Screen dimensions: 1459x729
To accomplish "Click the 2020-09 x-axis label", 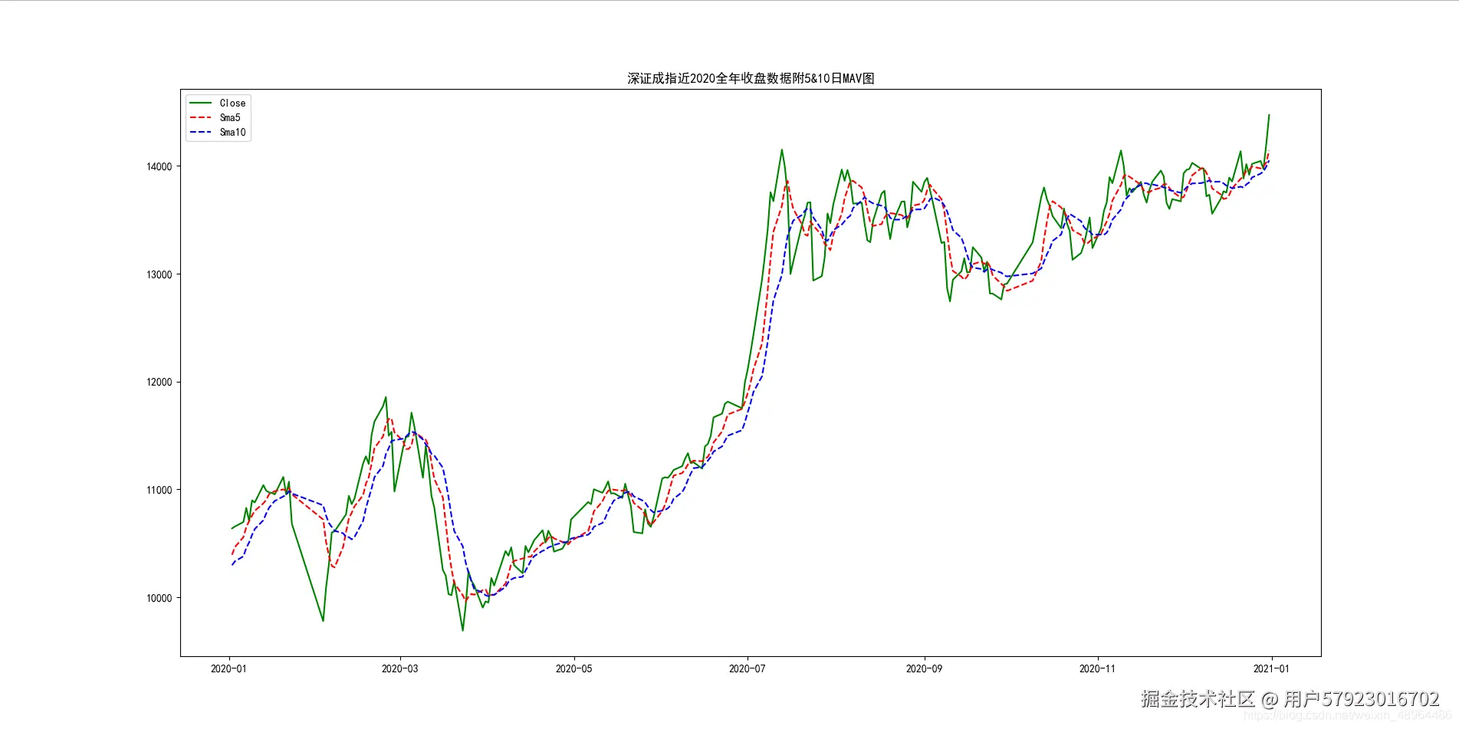I will pos(924,668).
